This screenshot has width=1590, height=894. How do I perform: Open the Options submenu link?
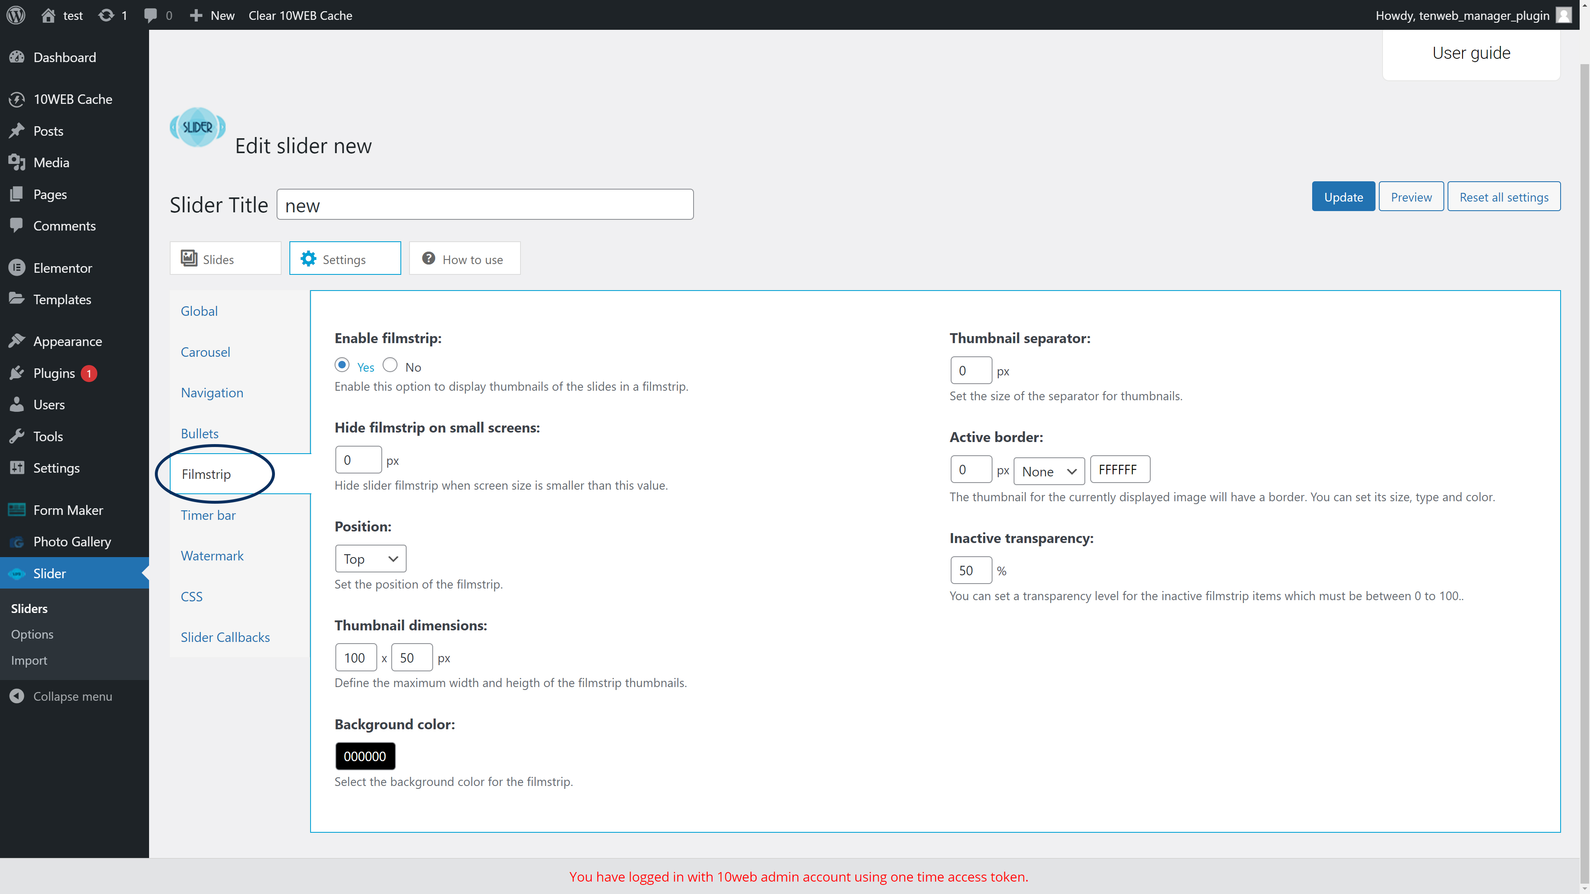[32, 634]
